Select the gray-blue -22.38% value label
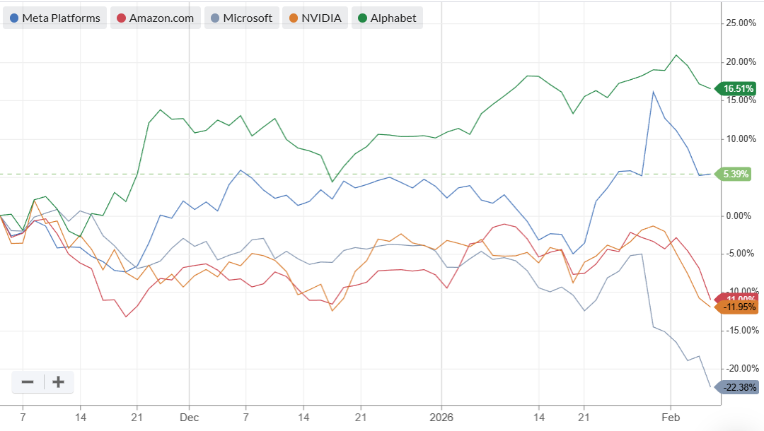This screenshot has height=431, width=764. [x=736, y=387]
